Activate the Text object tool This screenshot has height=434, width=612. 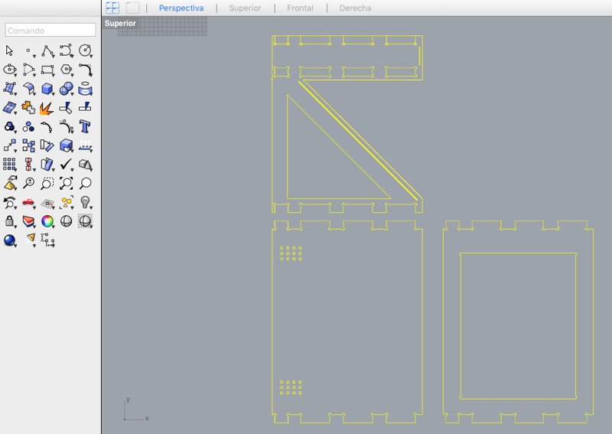85,126
